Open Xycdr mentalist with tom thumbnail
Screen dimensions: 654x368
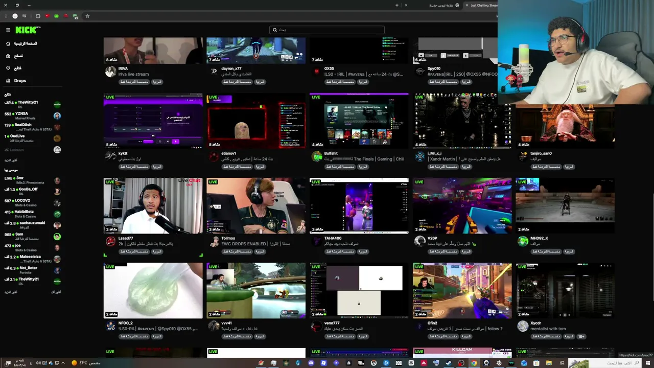[x=565, y=290]
